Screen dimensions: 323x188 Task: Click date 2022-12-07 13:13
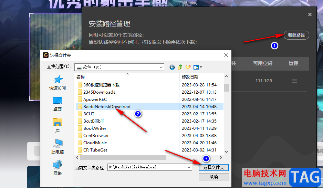coord(199,92)
